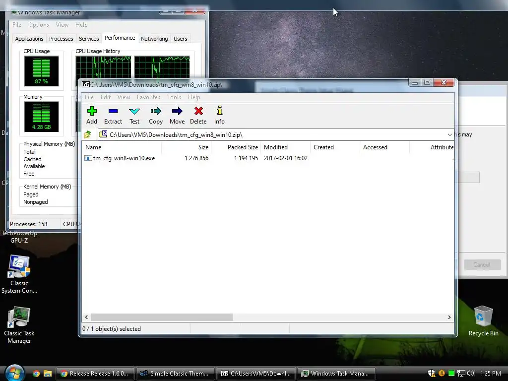Image resolution: width=508 pixels, height=381 pixels.
Task: Open Task Manager Help menu
Action: point(81,25)
